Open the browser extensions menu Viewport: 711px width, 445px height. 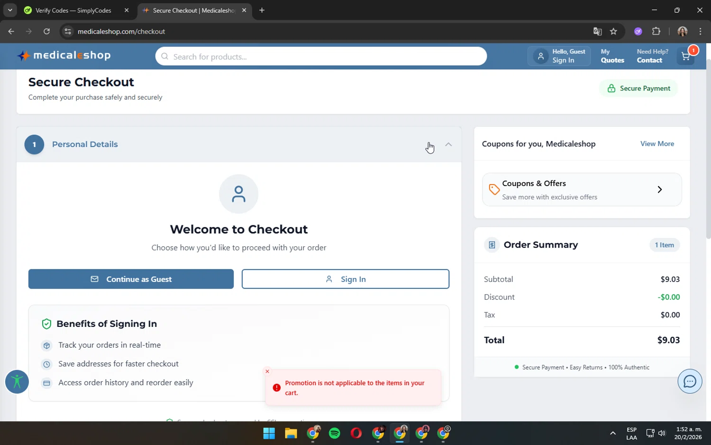[x=656, y=31]
